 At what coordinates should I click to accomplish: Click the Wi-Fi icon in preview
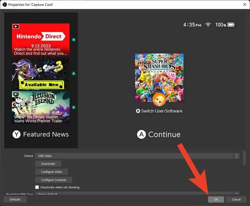click(208, 25)
